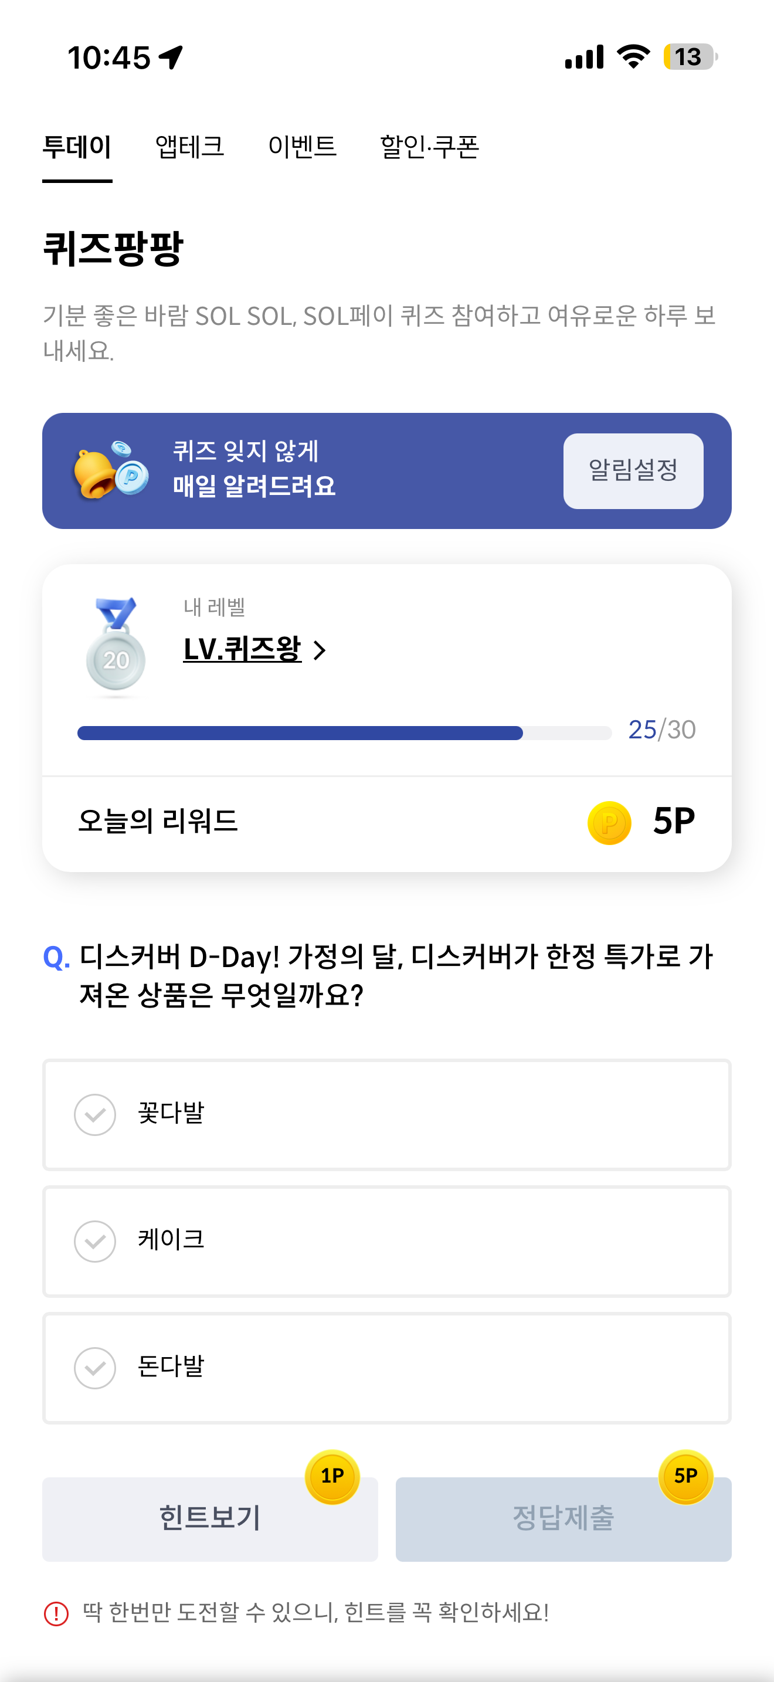The image size is (774, 1682).
Task: Open the LV.퀴즈왕 level link
Action: 242,649
